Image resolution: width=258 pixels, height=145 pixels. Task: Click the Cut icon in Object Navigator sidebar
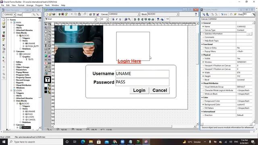click(x=4, y=45)
